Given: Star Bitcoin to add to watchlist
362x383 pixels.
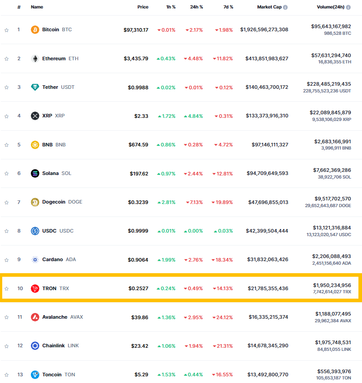Looking at the screenshot, I should tap(7, 30).
